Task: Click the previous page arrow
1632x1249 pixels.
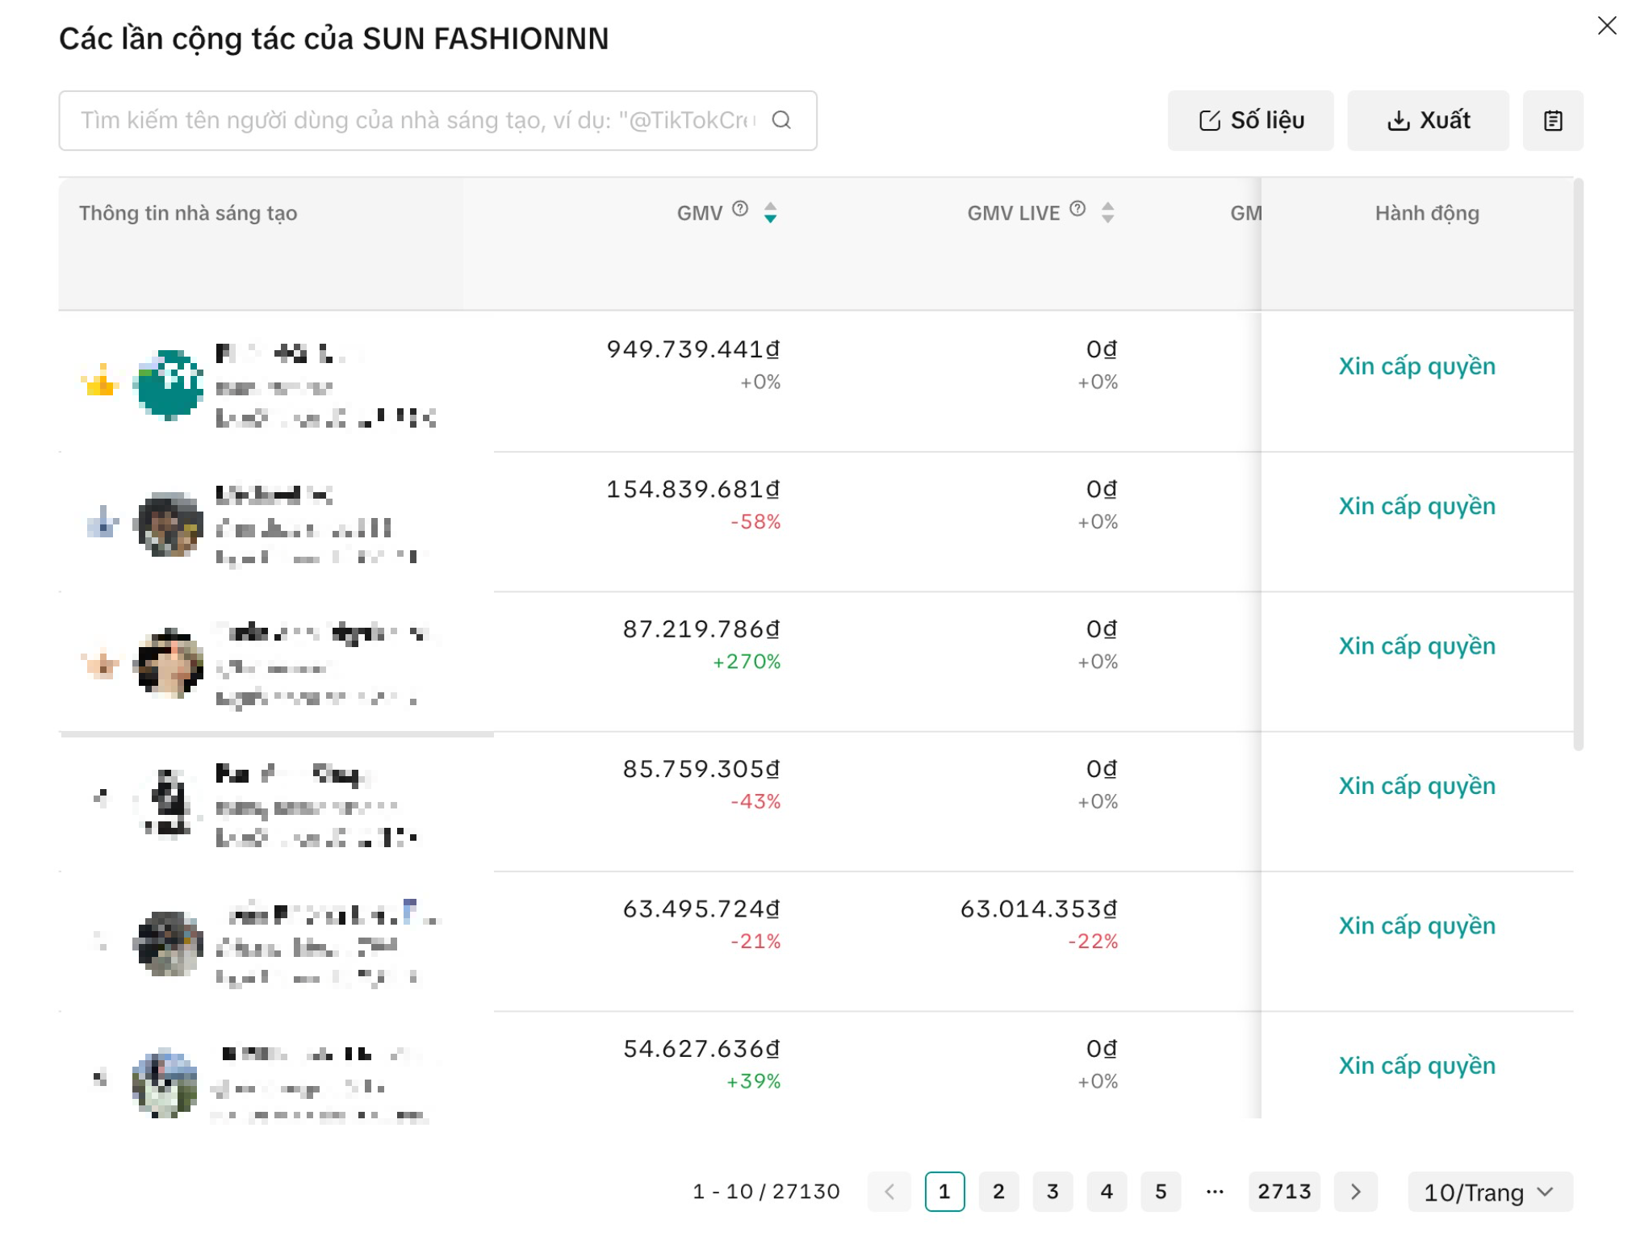Action: (889, 1192)
